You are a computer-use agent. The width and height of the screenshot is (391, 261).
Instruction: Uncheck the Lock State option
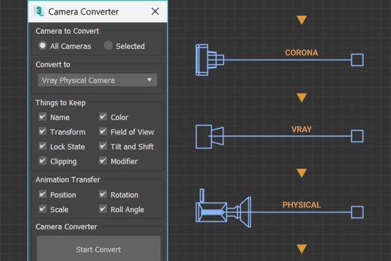(42, 146)
